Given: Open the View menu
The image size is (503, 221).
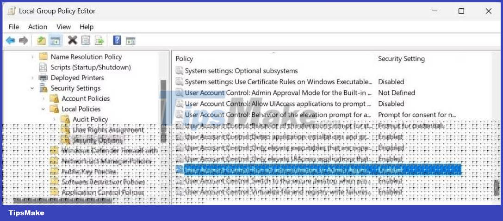Looking at the screenshot, I should tap(63, 26).
